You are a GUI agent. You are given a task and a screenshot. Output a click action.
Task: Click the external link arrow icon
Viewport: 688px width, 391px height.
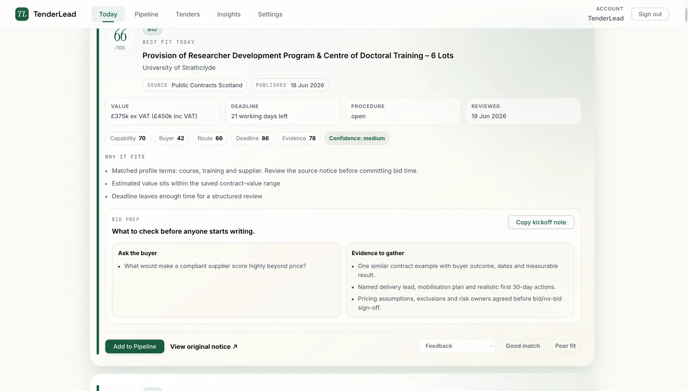[x=235, y=347]
